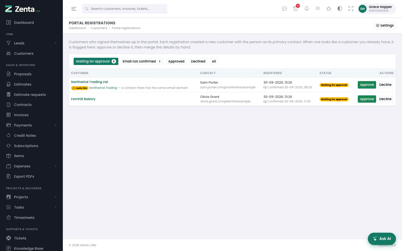Viewport: 402px width, 251px height.
Task: Open Northwind Trading Ltd customer link
Action: pos(89,82)
